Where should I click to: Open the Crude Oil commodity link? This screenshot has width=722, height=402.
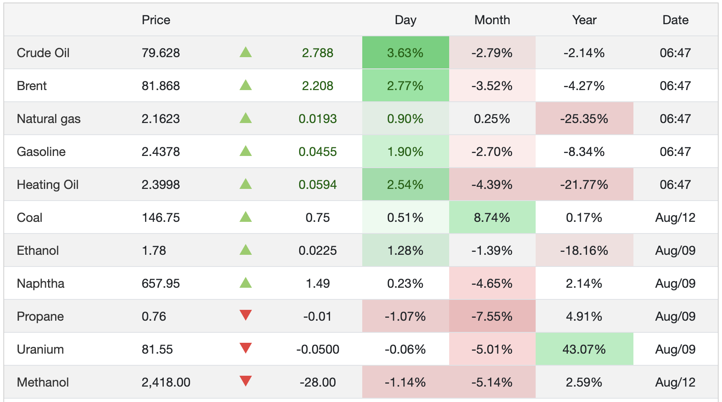tap(43, 53)
